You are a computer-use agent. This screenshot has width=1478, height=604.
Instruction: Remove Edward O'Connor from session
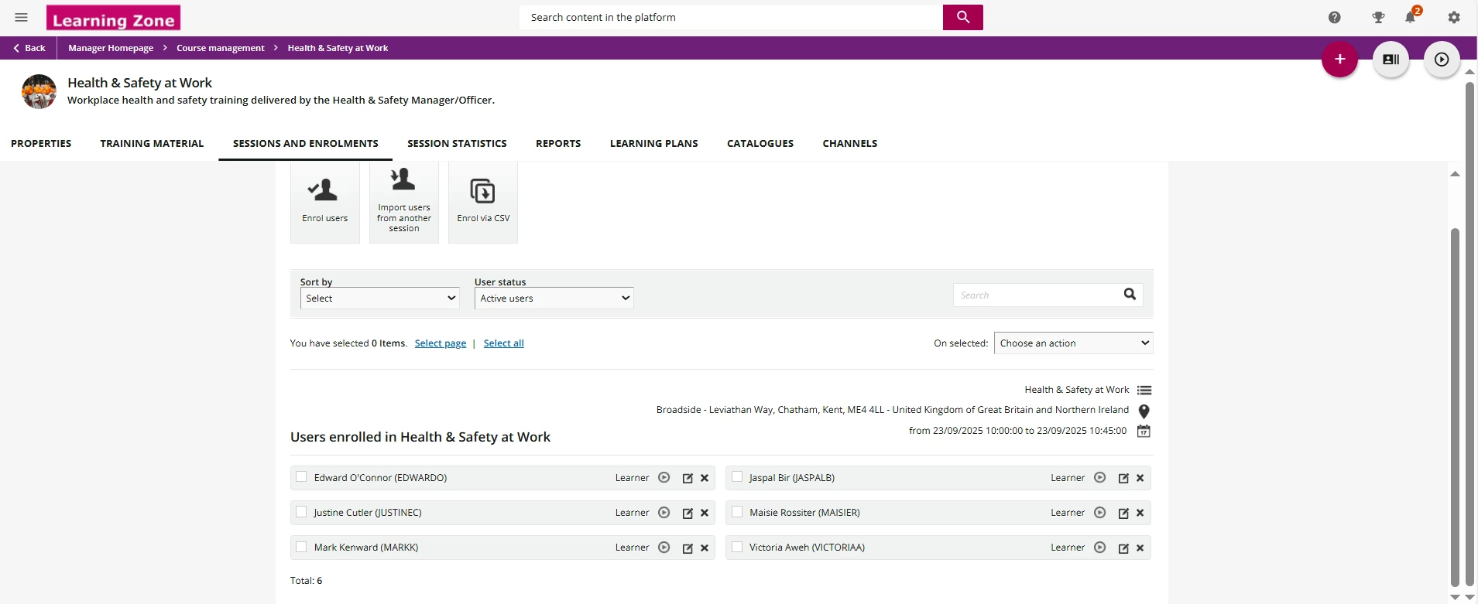pos(705,478)
